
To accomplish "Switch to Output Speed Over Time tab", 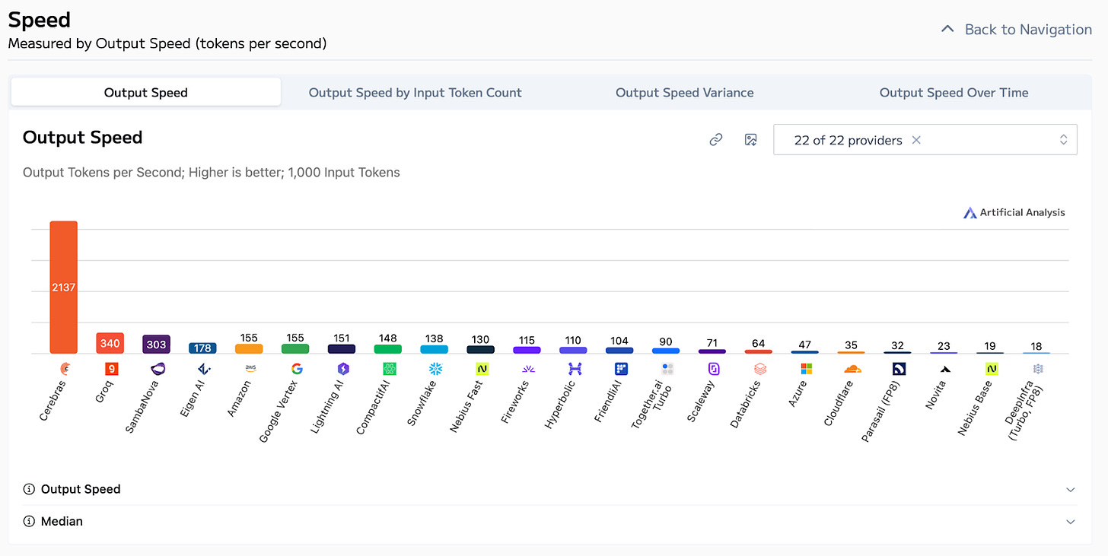I will pyautogui.click(x=954, y=93).
